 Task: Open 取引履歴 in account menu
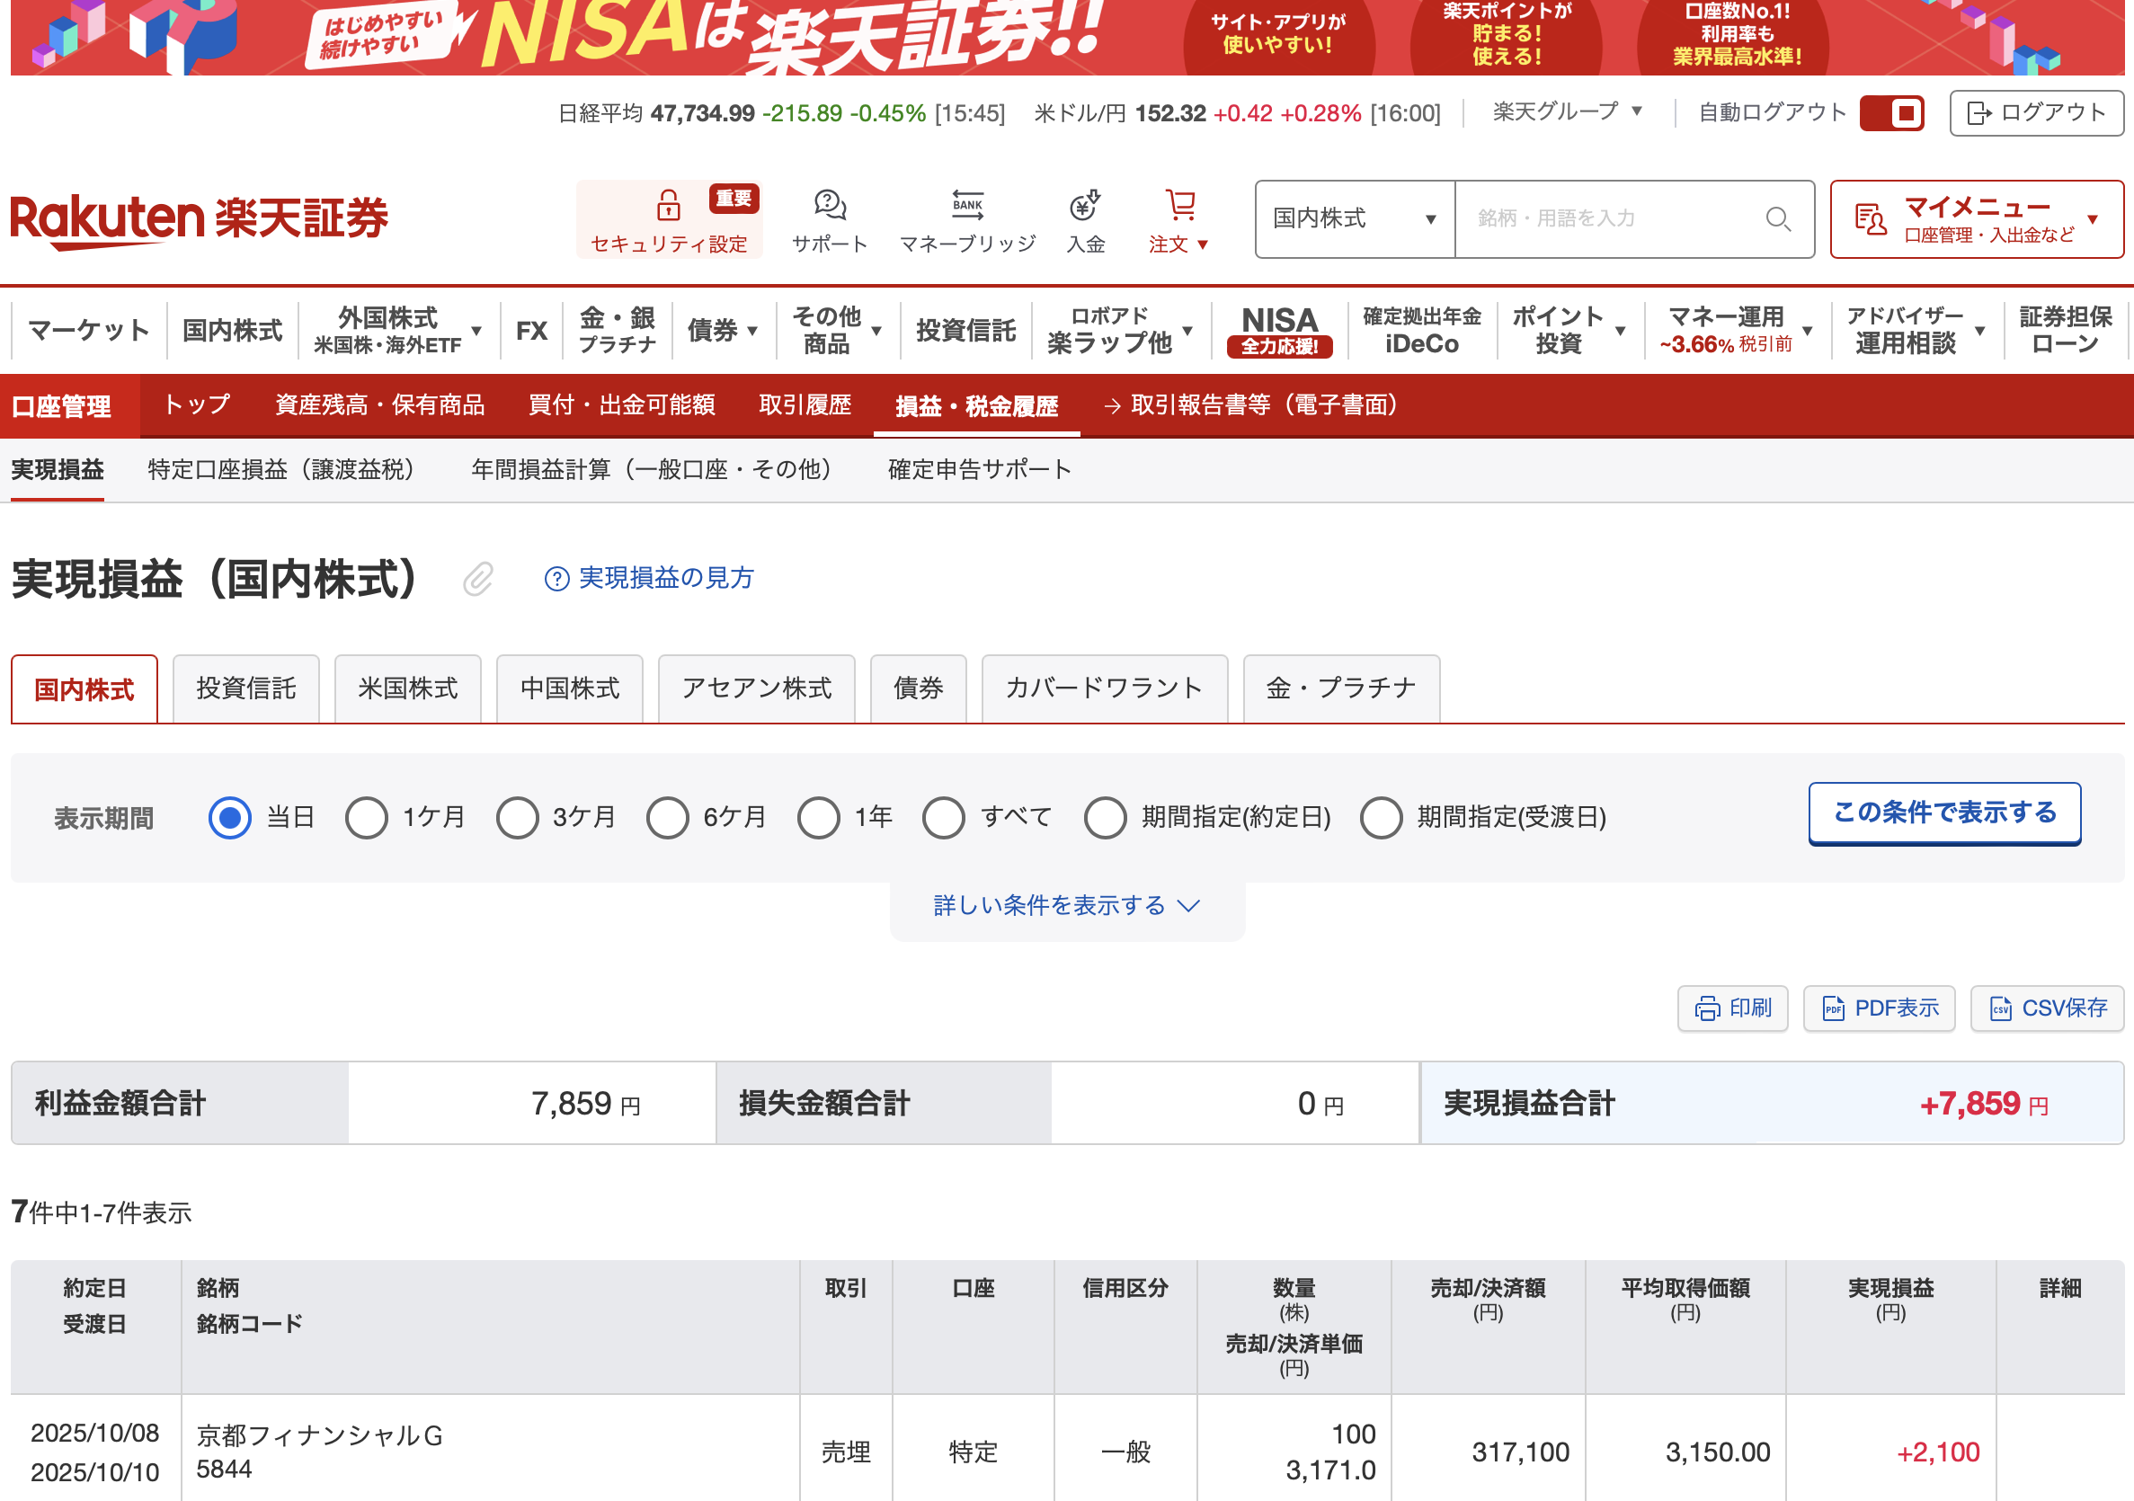pos(805,405)
